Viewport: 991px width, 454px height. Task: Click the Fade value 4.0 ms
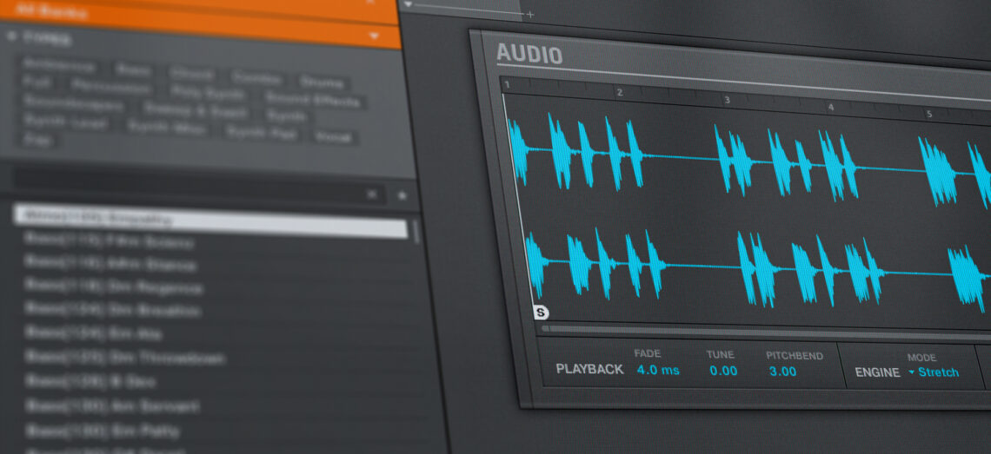[x=658, y=370]
